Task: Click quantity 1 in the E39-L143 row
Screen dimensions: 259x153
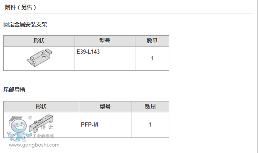Action: click(152, 58)
